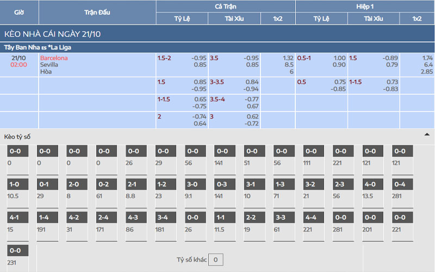Click the Giờ column header

click(19, 12)
